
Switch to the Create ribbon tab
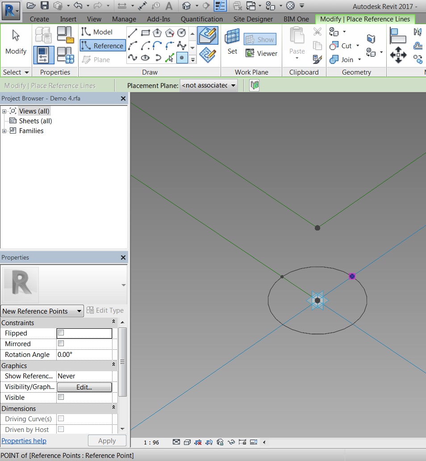[x=39, y=19]
